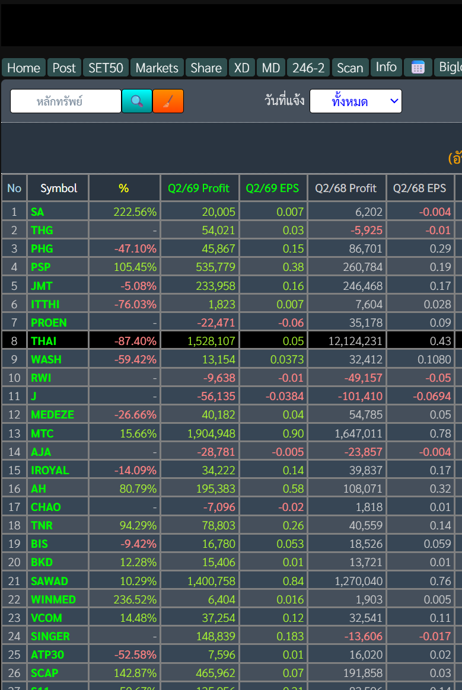The width and height of the screenshot is (462, 690).
Task: Open the Post menu item
Action: coord(64,68)
